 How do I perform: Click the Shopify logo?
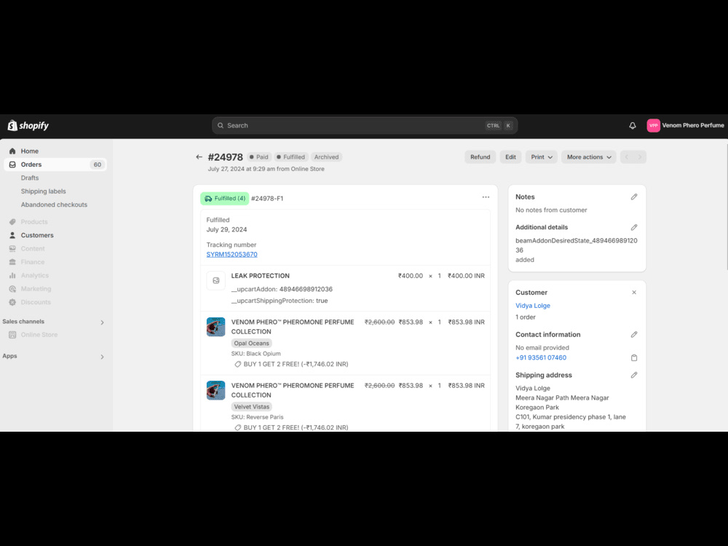click(x=28, y=125)
